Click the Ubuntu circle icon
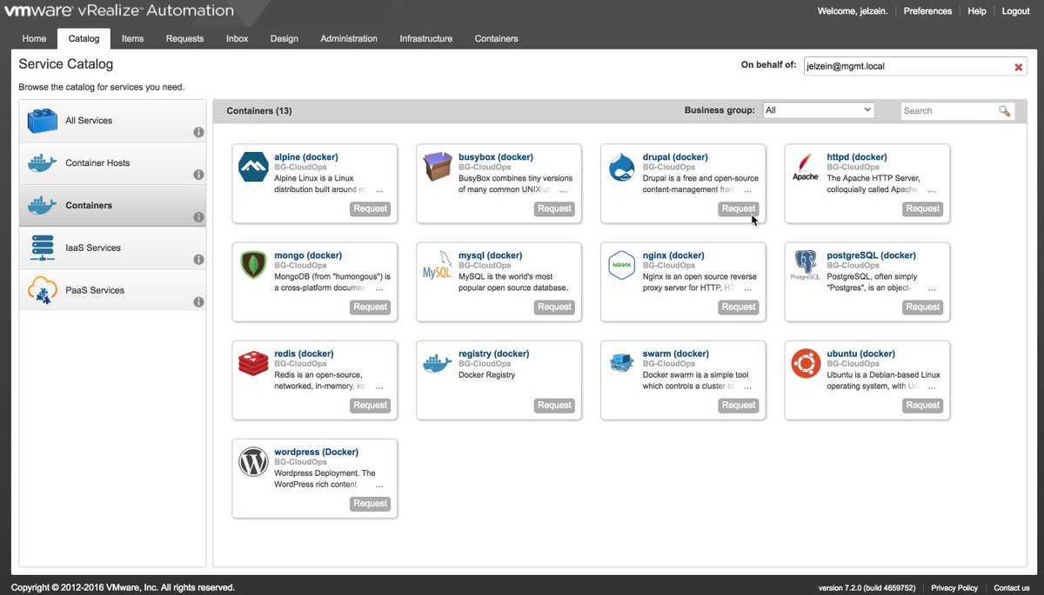 pyautogui.click(x=804, y=363)
